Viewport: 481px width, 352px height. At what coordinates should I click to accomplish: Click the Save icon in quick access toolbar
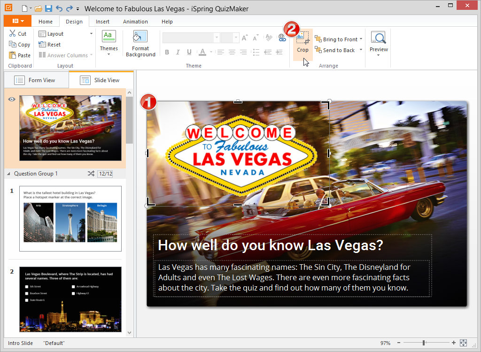coord(48,9)
